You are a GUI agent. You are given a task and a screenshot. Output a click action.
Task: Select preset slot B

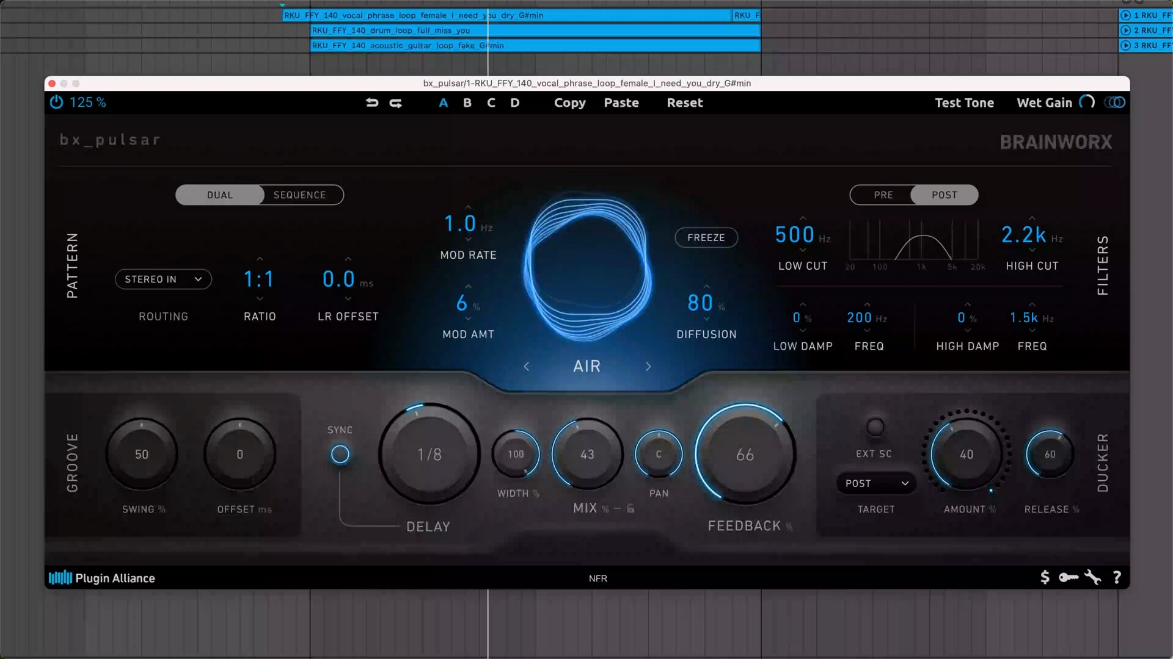tap(467, 103)
